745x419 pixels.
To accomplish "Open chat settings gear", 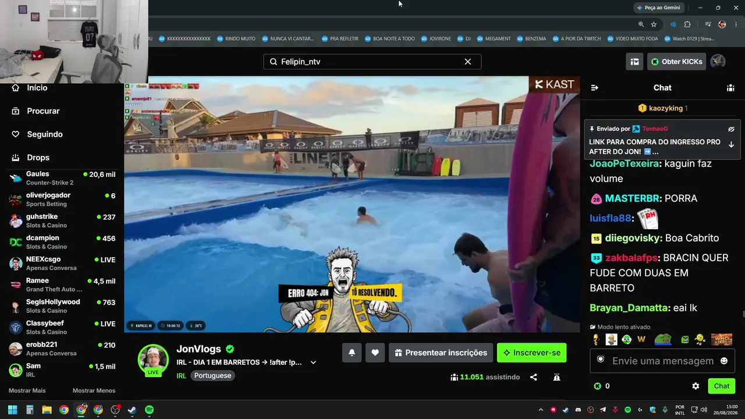I will [x=696, y=386].
